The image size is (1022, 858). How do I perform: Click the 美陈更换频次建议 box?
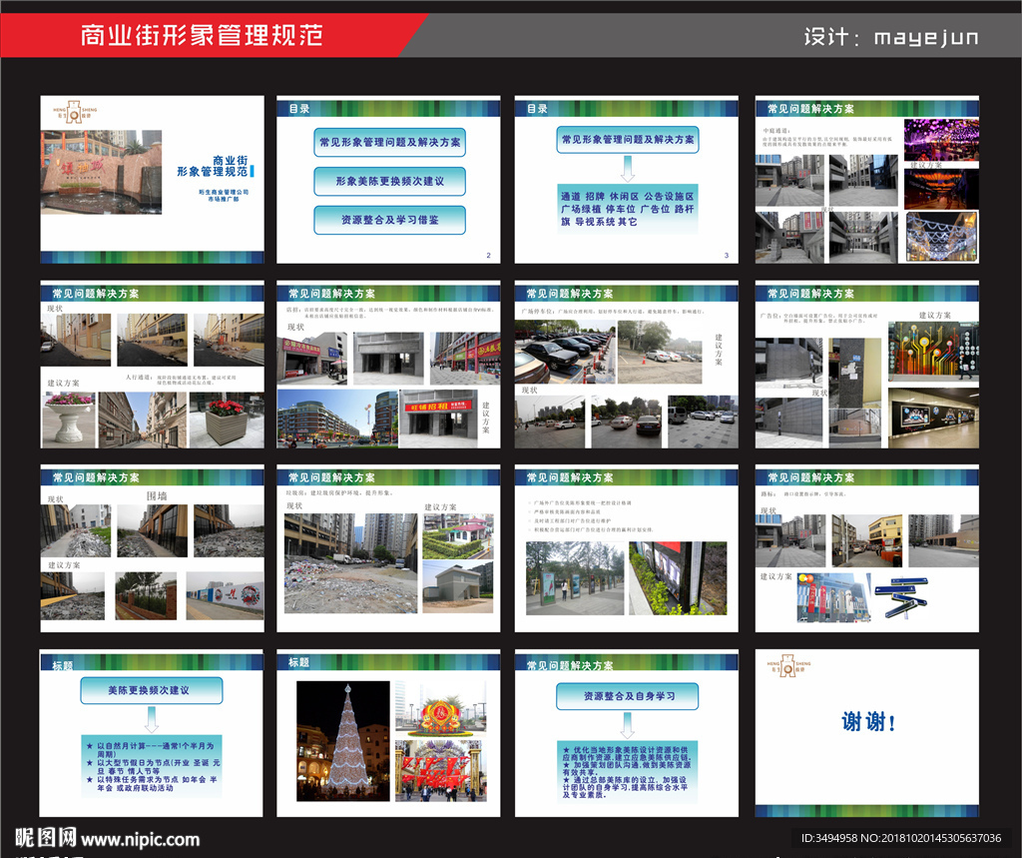(152, 690)
